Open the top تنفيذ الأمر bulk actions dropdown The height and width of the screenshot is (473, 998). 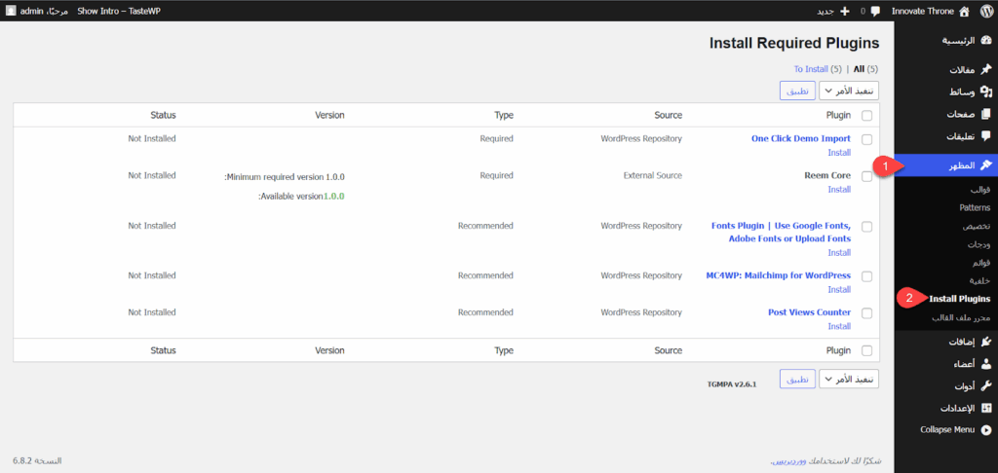click(849, 91)
